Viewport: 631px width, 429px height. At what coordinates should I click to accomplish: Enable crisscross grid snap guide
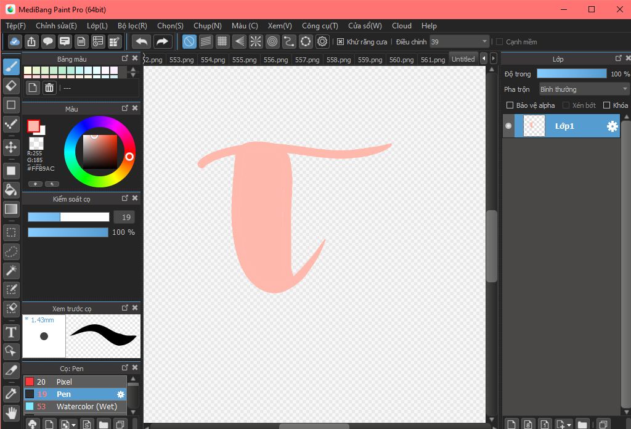[x=222, y=41]
